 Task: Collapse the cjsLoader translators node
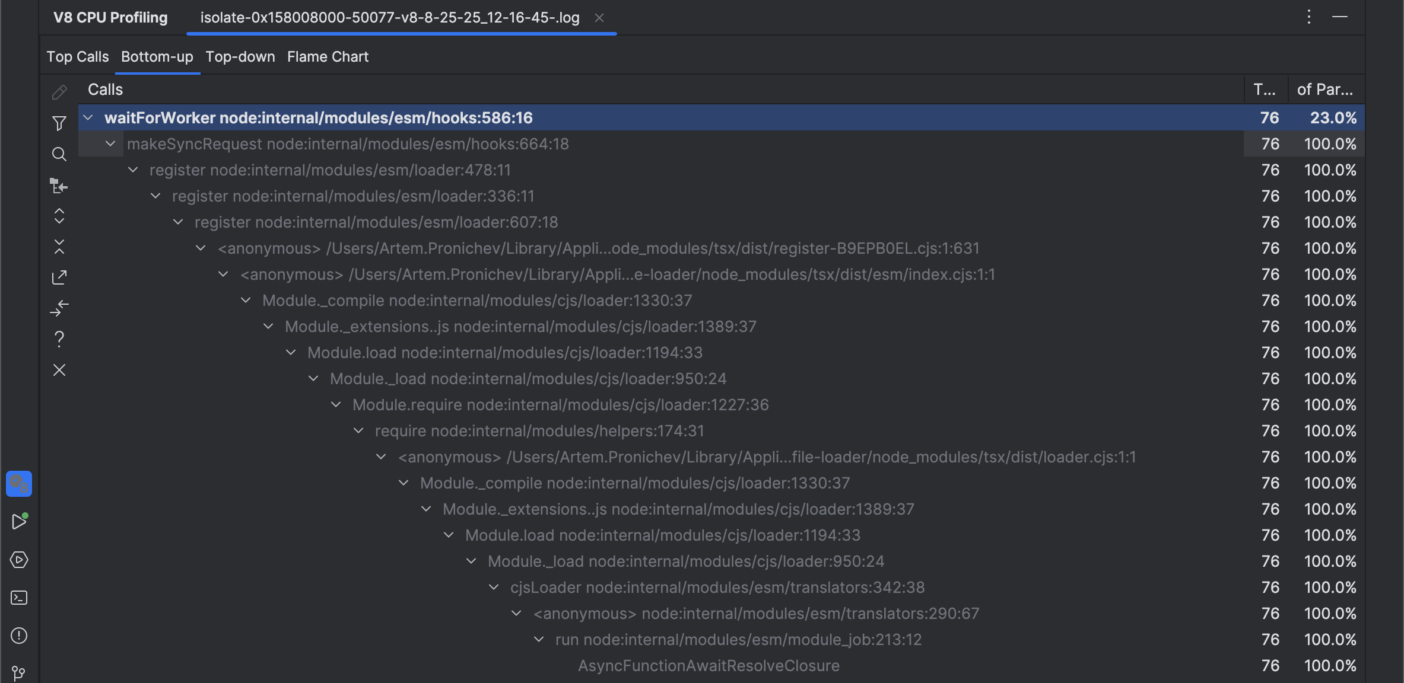(493, 587)
